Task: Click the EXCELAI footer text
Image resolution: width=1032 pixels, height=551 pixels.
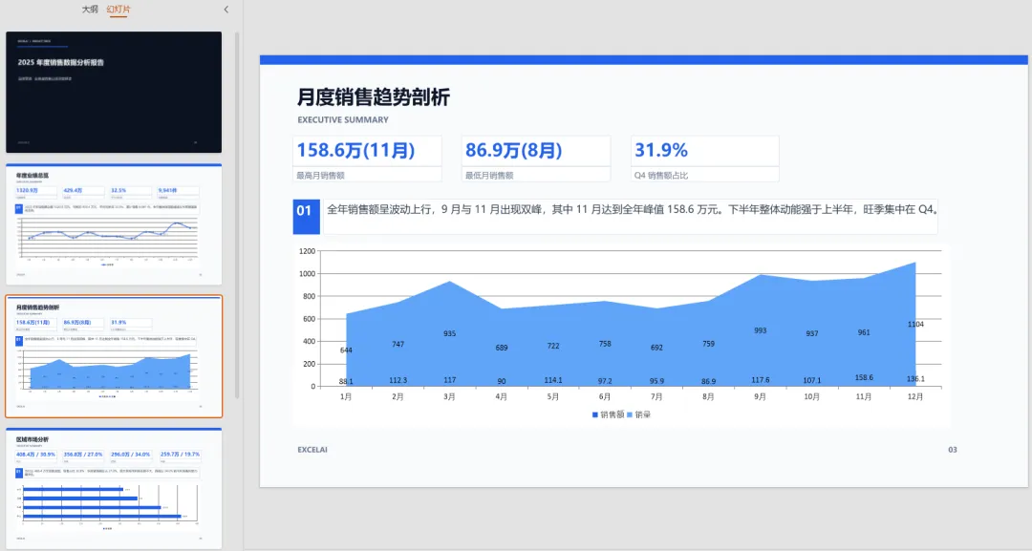Action: coord(312,450)
